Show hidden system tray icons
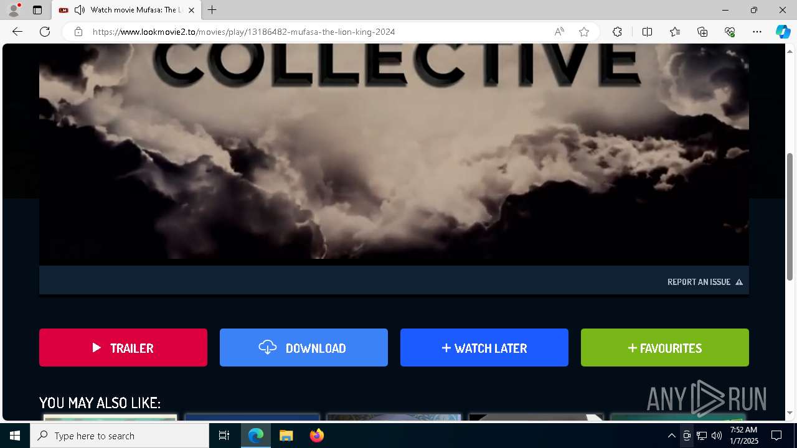 671,436
